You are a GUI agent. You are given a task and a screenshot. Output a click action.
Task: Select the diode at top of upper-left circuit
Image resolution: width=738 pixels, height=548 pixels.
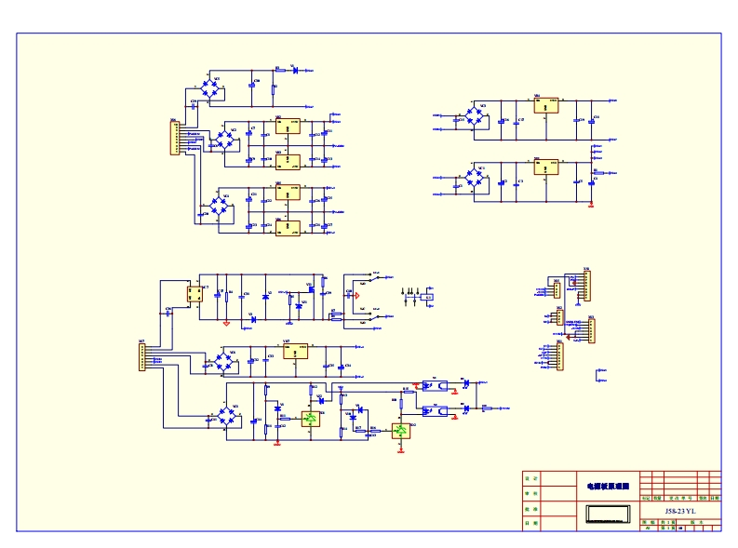294,69
